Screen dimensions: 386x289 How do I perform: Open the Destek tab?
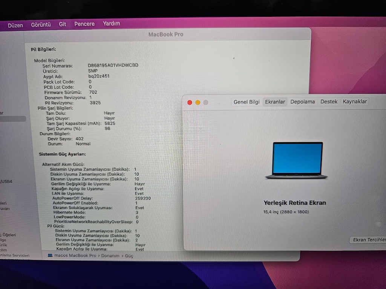click(329, 102)
